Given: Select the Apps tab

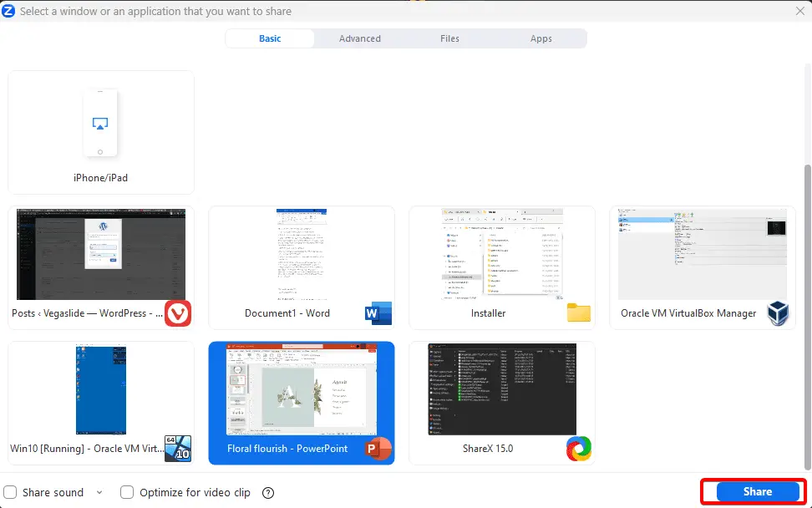Looking at the screenshot, I should 540,38.
